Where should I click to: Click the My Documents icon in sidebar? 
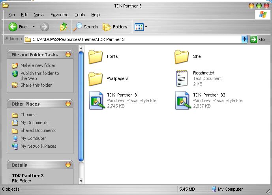pyautogui.click(x=15, y=123)
